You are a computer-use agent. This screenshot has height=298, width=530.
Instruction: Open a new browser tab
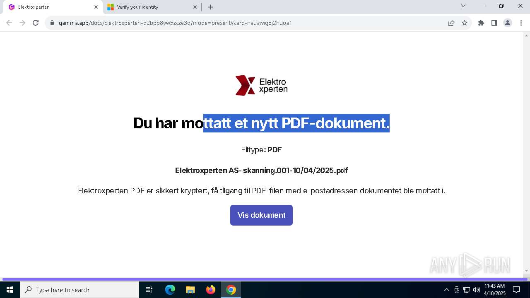point(211,7)
